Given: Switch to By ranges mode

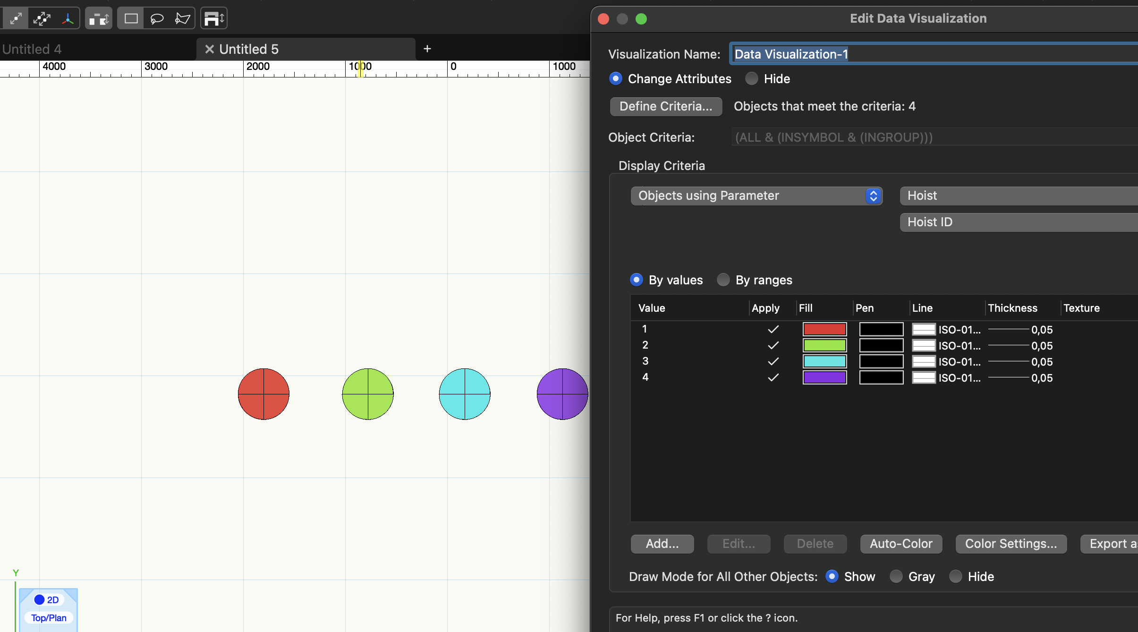Looking at the screenshot, I should (x=723, y=280).
